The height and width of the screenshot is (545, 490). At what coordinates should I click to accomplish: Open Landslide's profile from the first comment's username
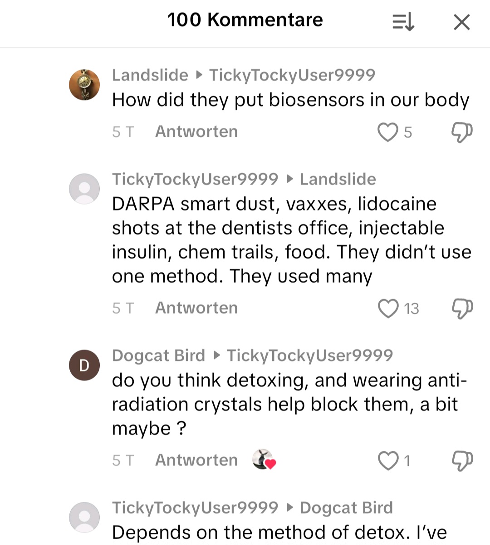click(x=150, y=75)
